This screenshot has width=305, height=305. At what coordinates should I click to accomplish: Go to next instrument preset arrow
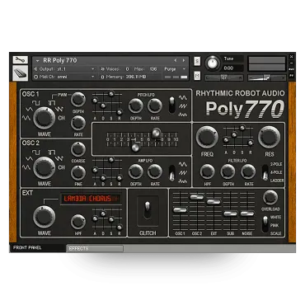[184, 60]
